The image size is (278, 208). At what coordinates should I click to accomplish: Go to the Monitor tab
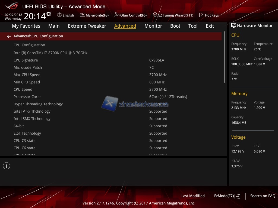(x=153, y=26)
